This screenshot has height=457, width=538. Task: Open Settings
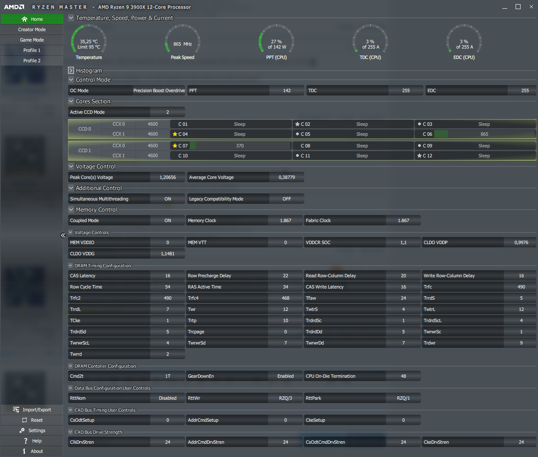(x=32, y=430)
